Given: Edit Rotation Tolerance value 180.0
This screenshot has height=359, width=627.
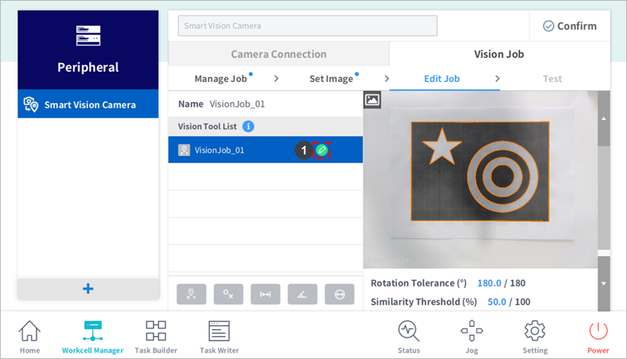Looking at the screenshot, I should click(489, 283).
